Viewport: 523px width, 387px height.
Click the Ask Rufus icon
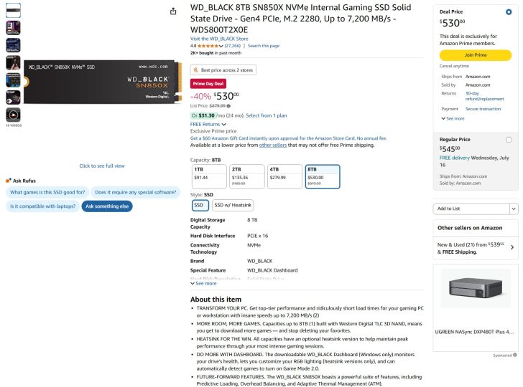click(x=9, y=181)
